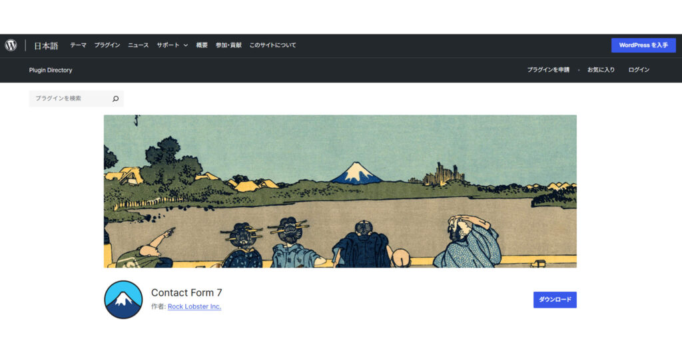Open the お気に入り link
Viewport: 682px width, 357px height.
[601, 70]
